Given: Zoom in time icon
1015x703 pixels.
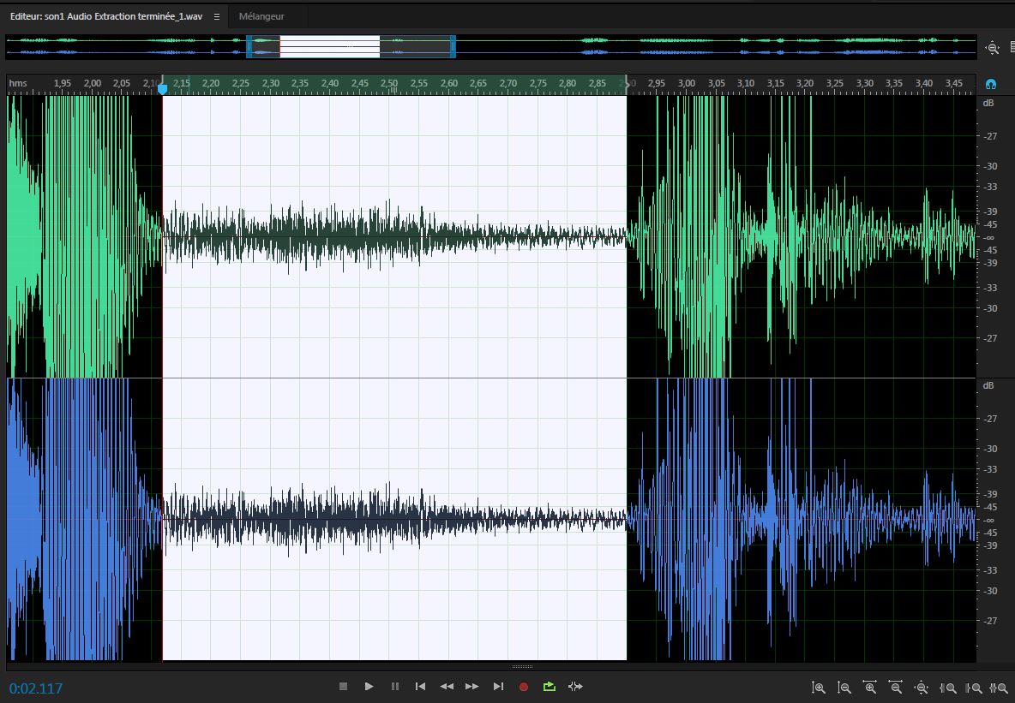Looking at the screenshot, I should [870, 688].
